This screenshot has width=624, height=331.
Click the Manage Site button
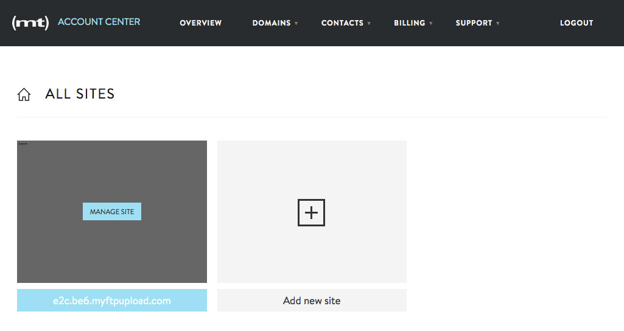click(x=112, y=212)
